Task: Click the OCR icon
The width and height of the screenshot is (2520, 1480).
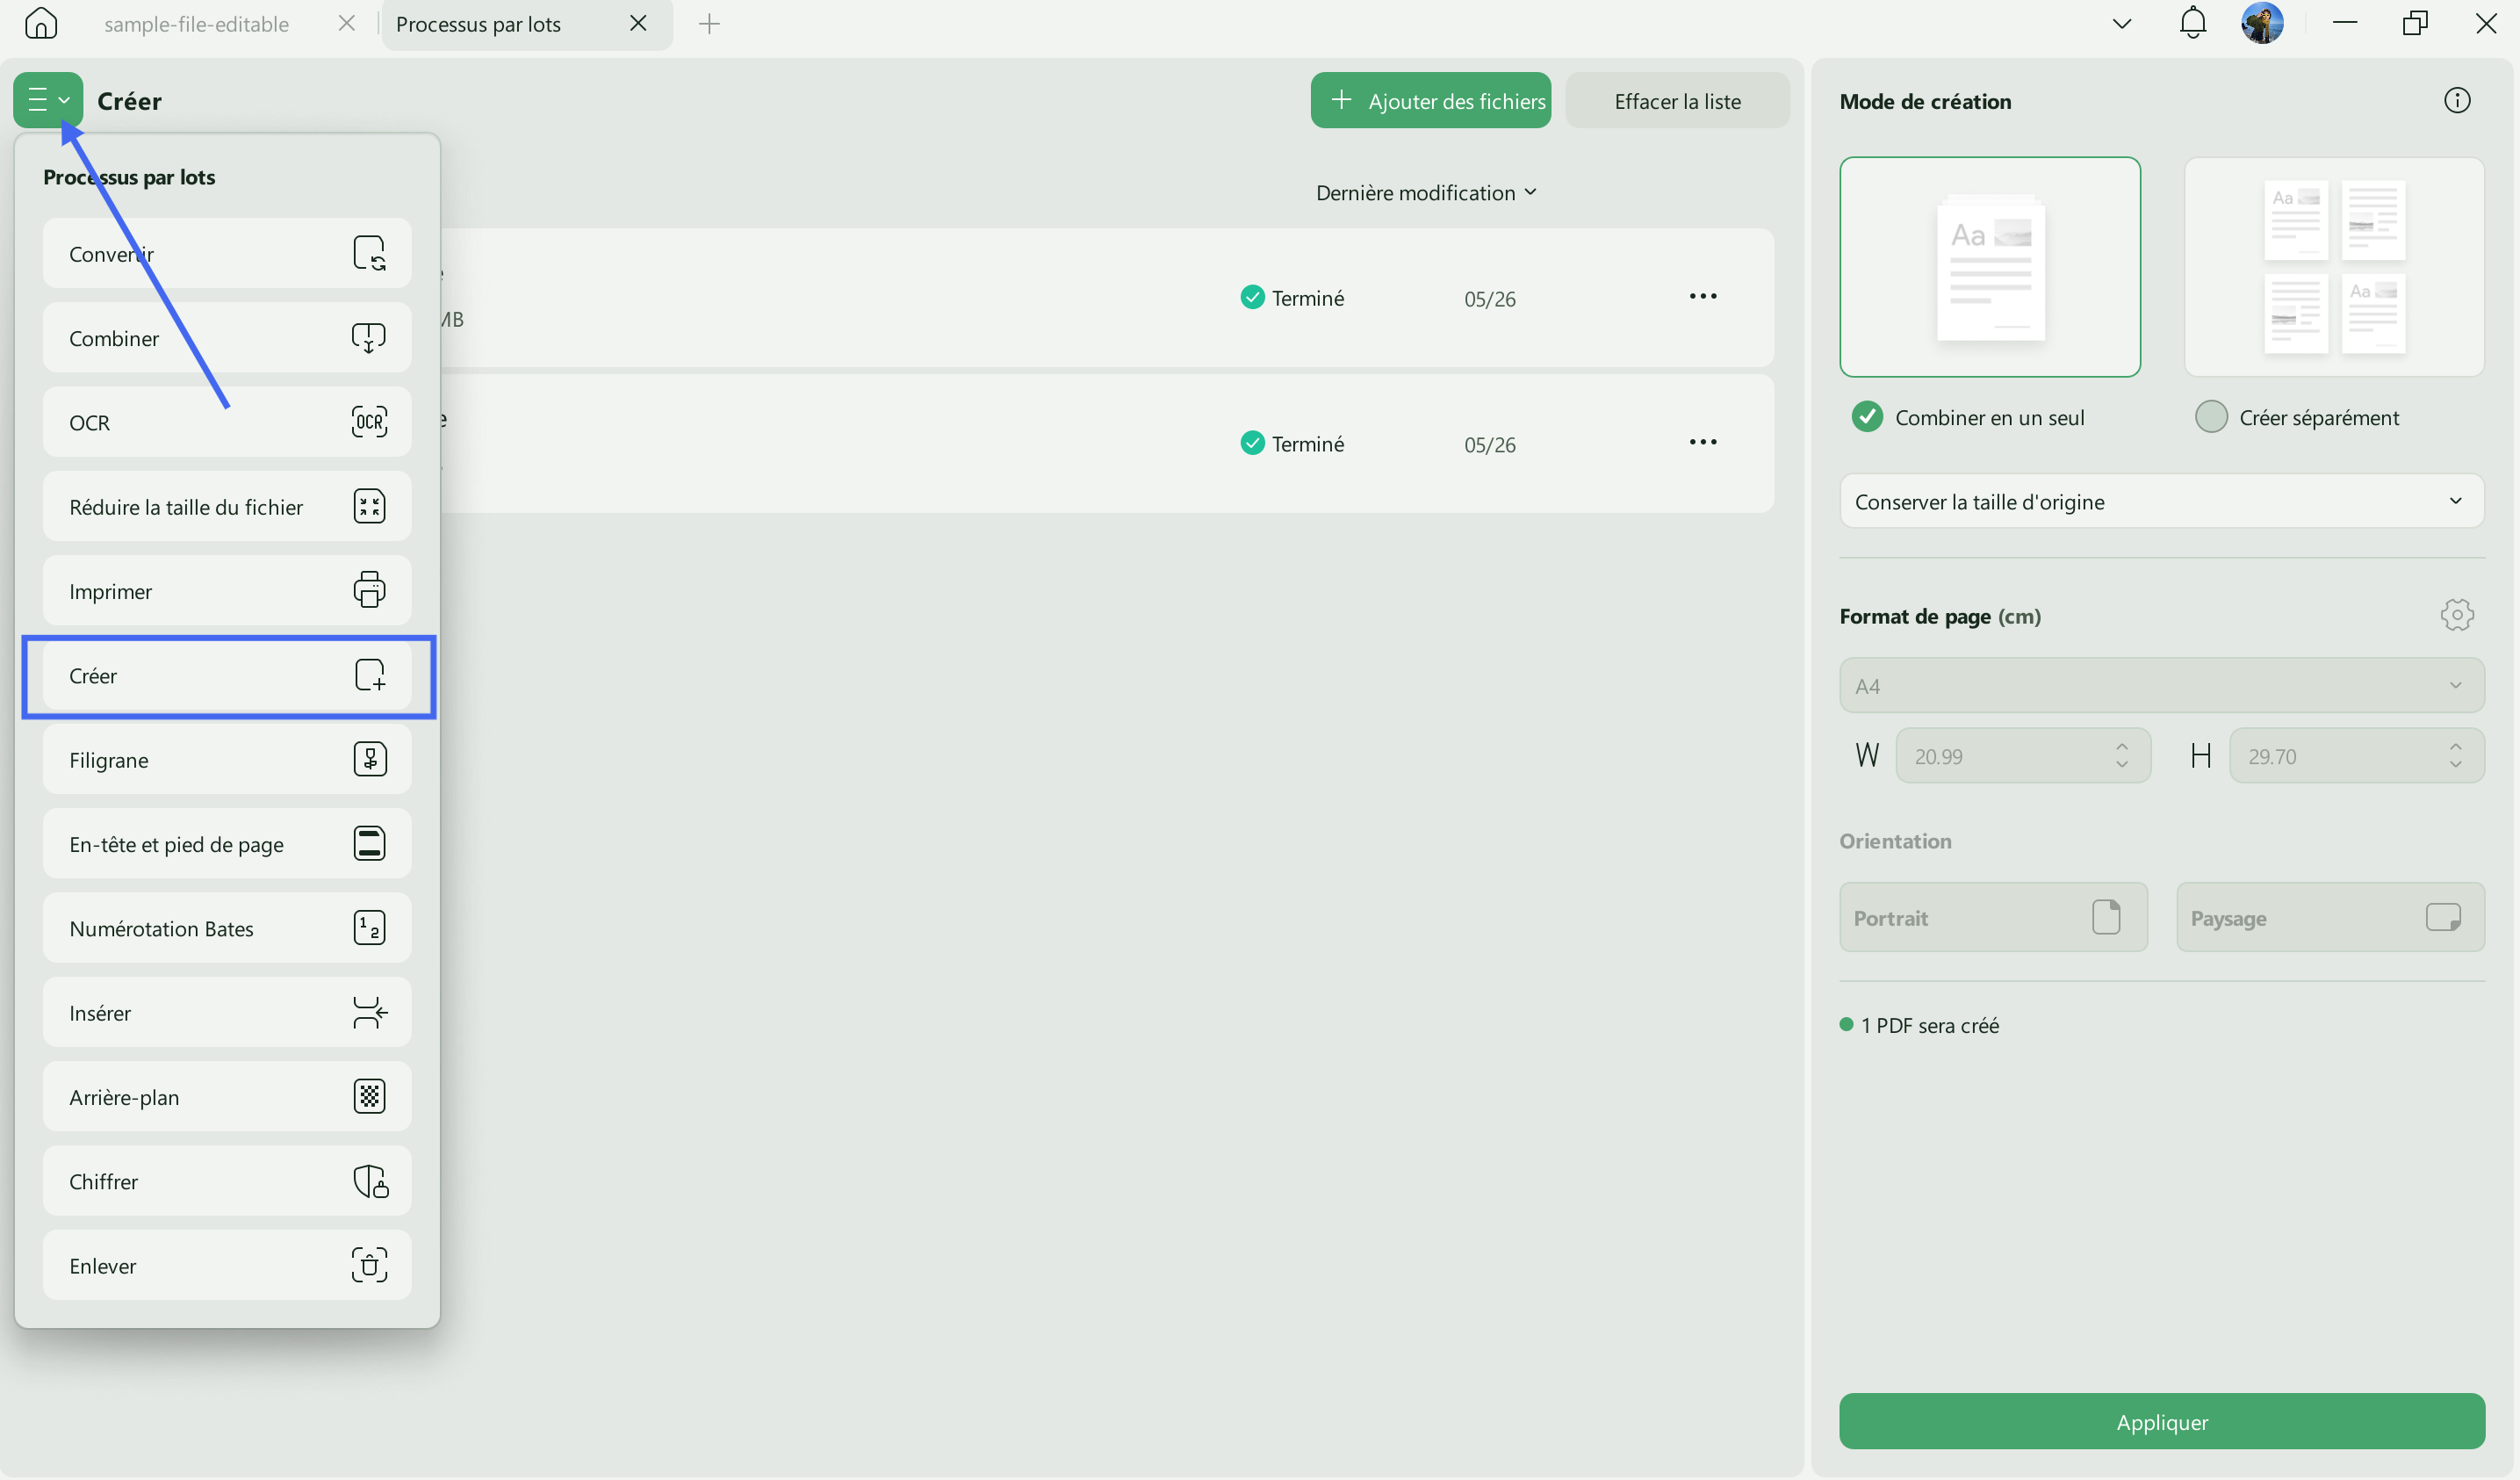Action: 369,422
